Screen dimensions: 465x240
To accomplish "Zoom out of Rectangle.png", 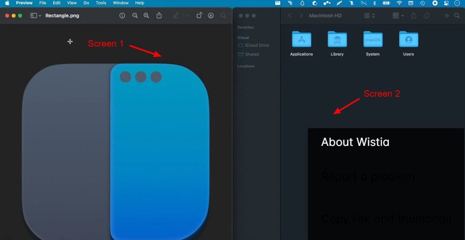I will pos(135,16).
